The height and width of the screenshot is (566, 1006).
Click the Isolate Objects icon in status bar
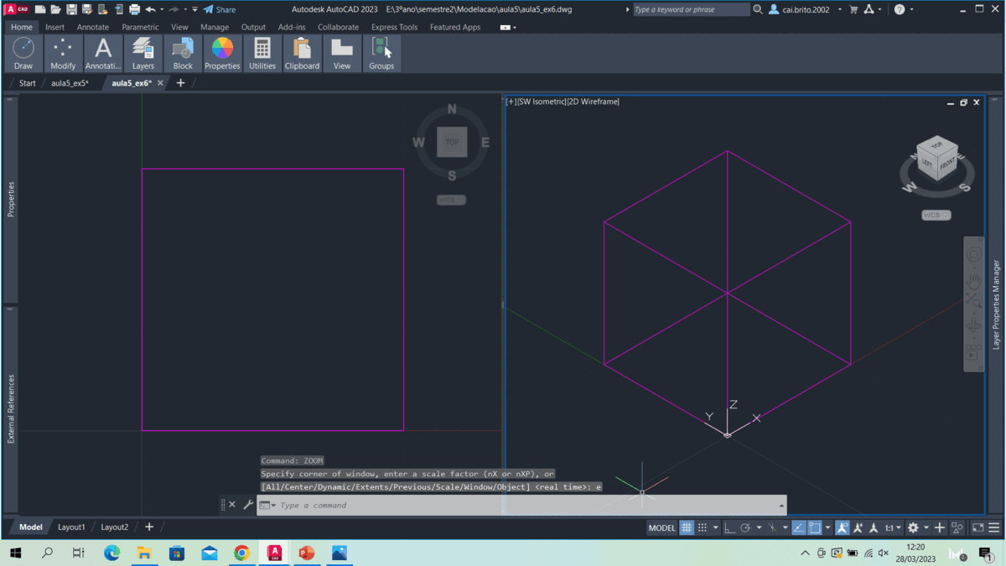coord(957,527)
